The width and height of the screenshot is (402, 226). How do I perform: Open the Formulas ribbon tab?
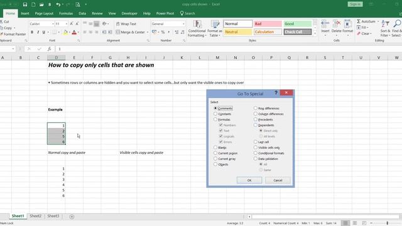point(66,13)
